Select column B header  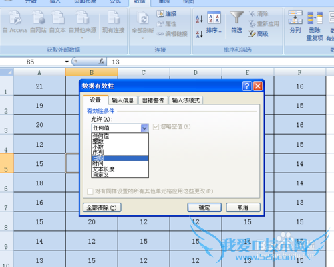click(92, 72)
